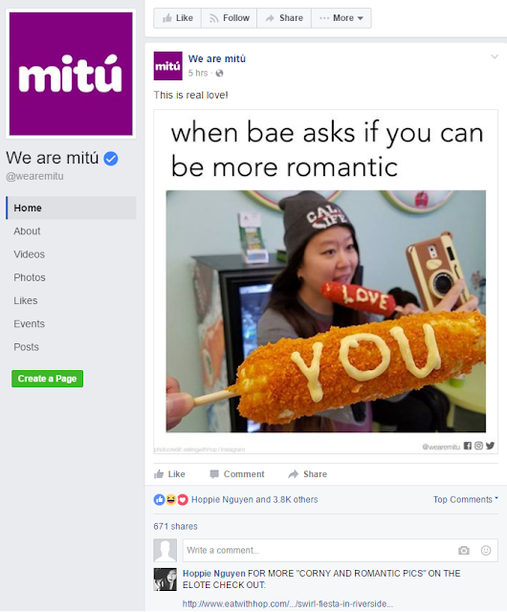Go to the About section in sidebar
Viewport: 507px width, 612px height.
click(27, 231)
